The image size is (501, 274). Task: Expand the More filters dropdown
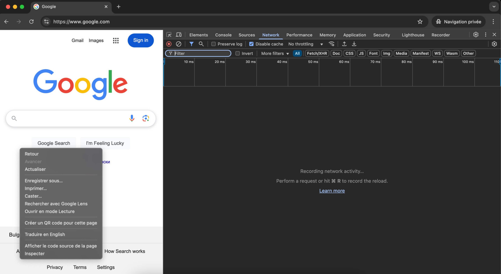click(275, 54)
